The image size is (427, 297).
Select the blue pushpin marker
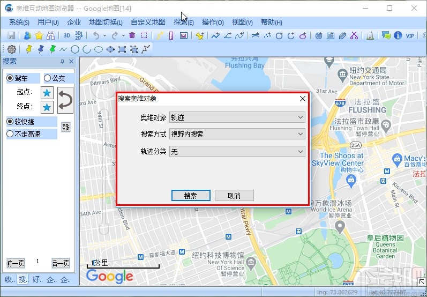[41, 49]
